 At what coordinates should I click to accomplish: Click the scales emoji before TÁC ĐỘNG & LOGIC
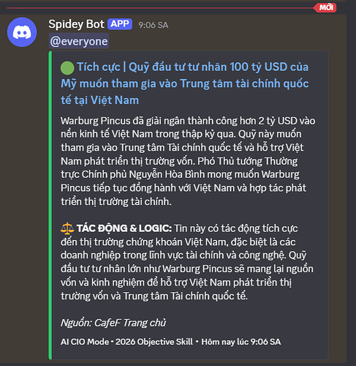coord(67,228)
